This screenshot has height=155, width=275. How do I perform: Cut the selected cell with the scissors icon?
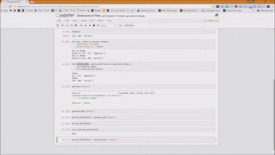(x=67, y=25)
